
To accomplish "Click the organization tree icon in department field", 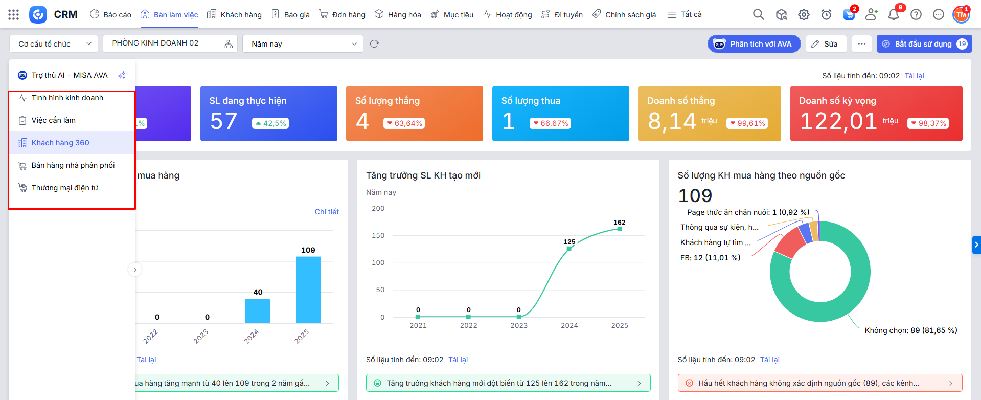I will 228,44.
